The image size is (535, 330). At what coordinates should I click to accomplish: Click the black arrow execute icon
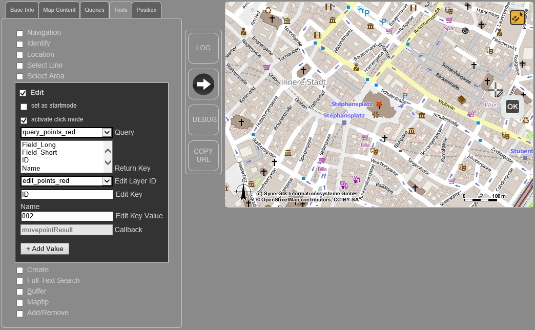click(x=203, y=84)
